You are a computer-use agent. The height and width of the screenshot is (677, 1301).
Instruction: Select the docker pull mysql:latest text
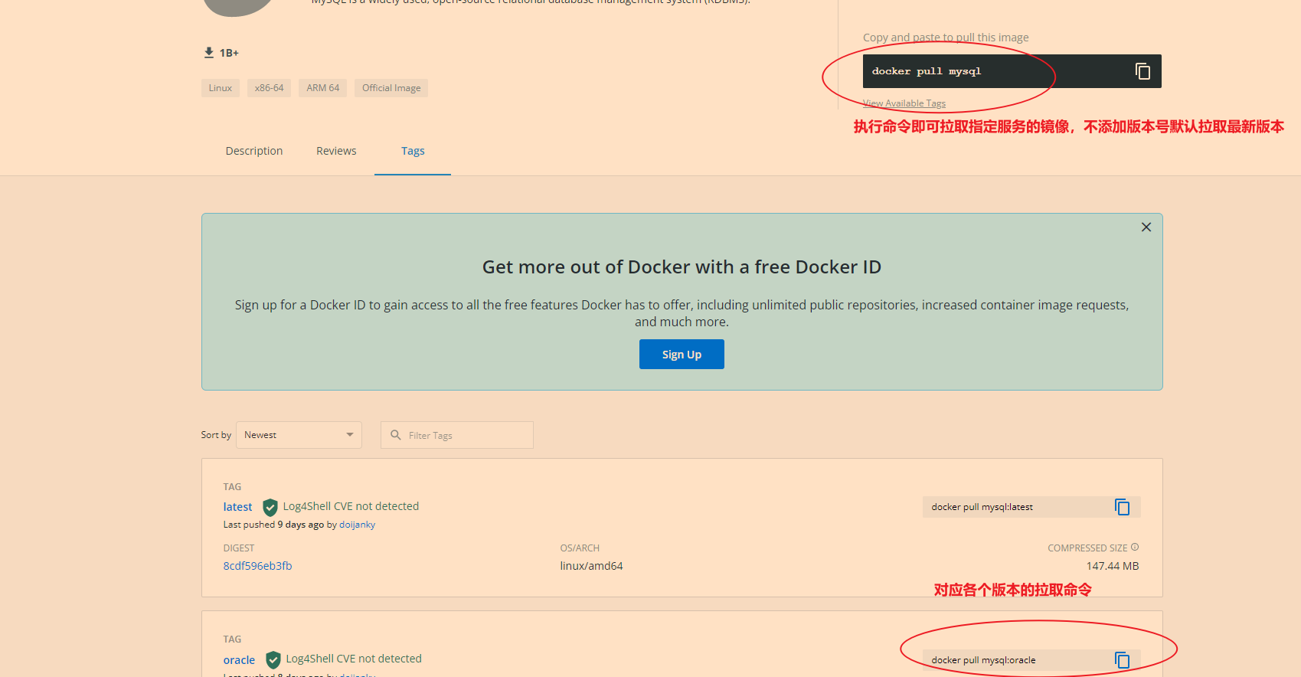click(x=982, y=507)
